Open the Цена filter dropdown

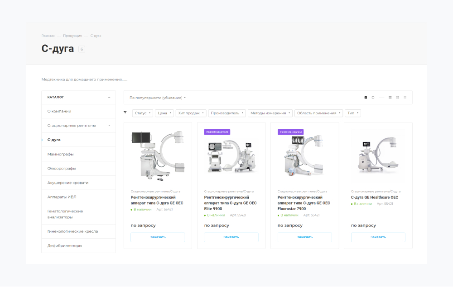(164, 113)
